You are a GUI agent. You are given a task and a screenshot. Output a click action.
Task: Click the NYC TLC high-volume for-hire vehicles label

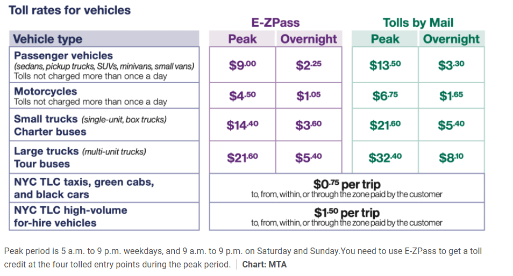[70, 216]
